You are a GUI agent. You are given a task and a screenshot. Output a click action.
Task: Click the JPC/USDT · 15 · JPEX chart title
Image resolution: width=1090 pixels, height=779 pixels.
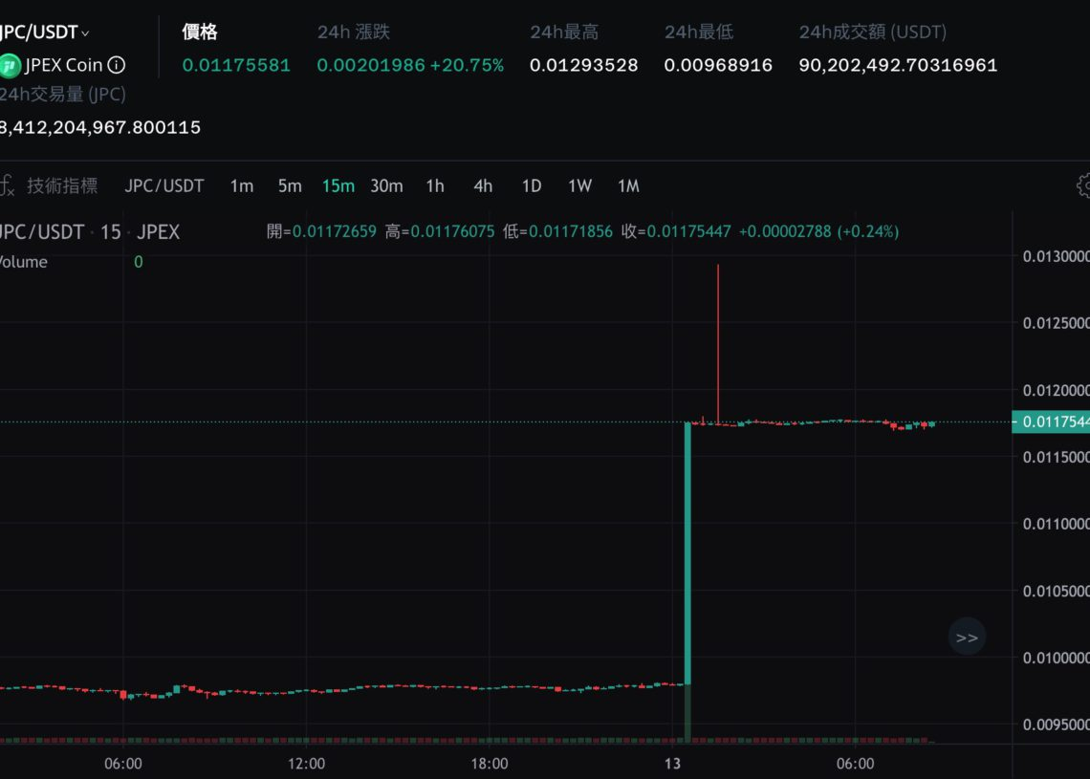point(90,232)
